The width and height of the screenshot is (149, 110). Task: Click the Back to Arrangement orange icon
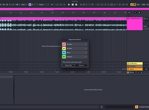tap(128, 72)
